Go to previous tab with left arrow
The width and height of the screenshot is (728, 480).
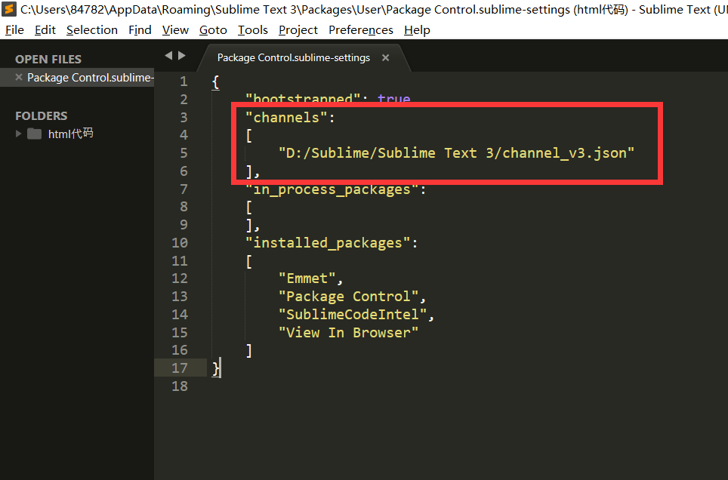click(168, 56)
